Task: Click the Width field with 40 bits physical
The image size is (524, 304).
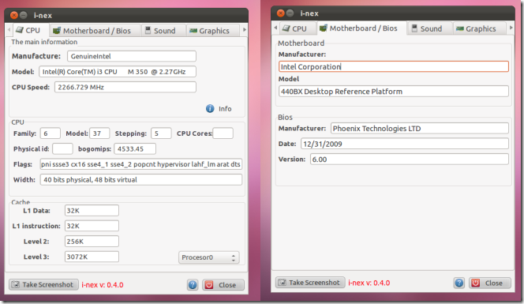Action: pyautogui.click(x=141, y=179)
